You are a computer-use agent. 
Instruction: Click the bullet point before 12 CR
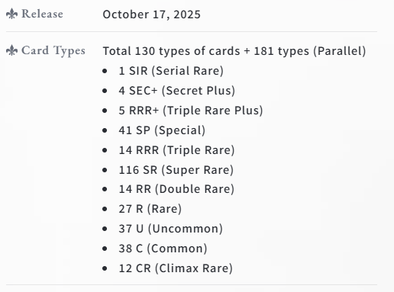coord(105,268)
